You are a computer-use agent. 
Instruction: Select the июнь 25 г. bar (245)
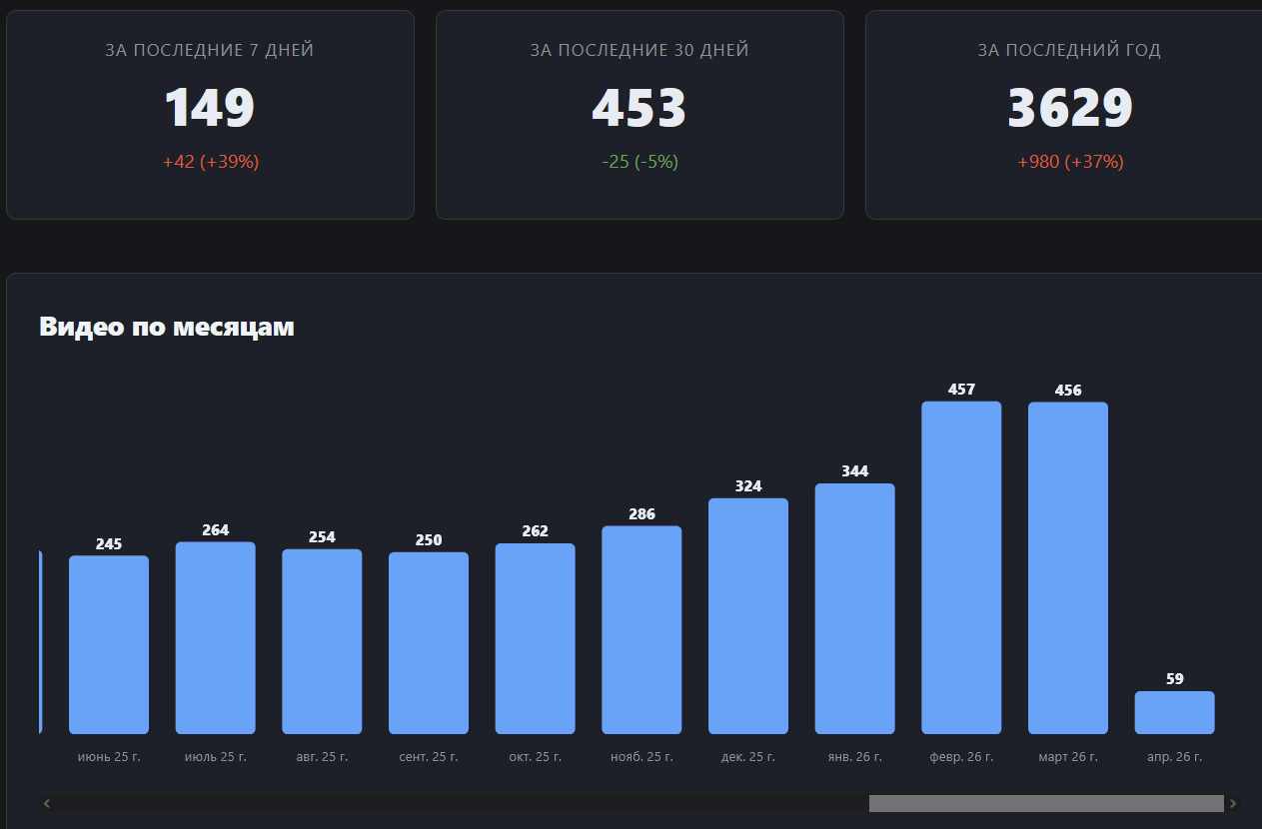pyautogui.click(x=109, y=645)
